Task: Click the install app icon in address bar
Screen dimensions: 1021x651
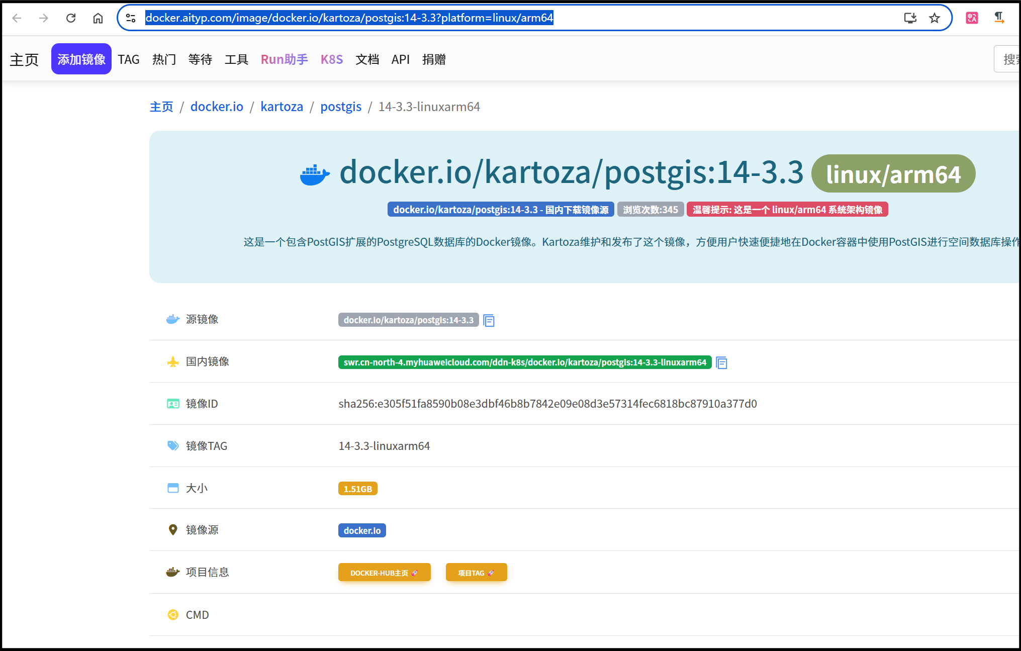Action: point(910,18)
